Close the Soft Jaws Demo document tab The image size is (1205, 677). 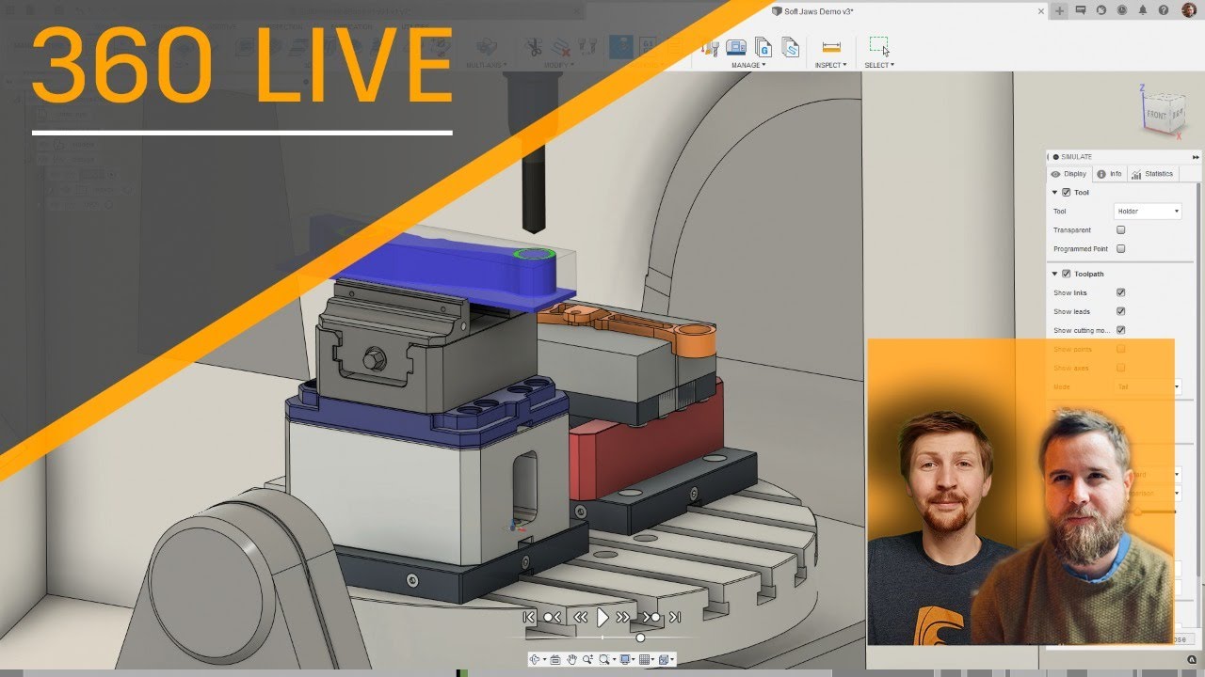pyautogui.click(x=1041, y=11)
